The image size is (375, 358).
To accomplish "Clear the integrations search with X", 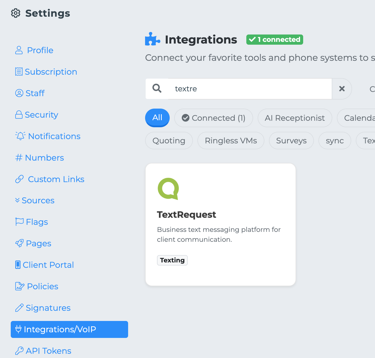I will [x=342, y=89].
